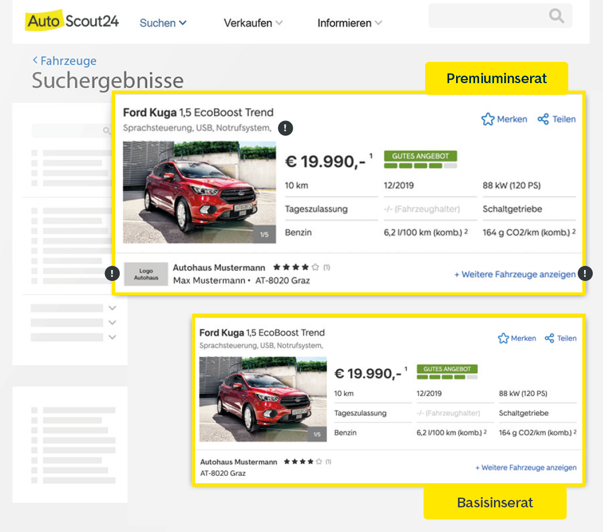Click Teilen in the premium listing
Viewport: 603px width, 532px height.
564,119
